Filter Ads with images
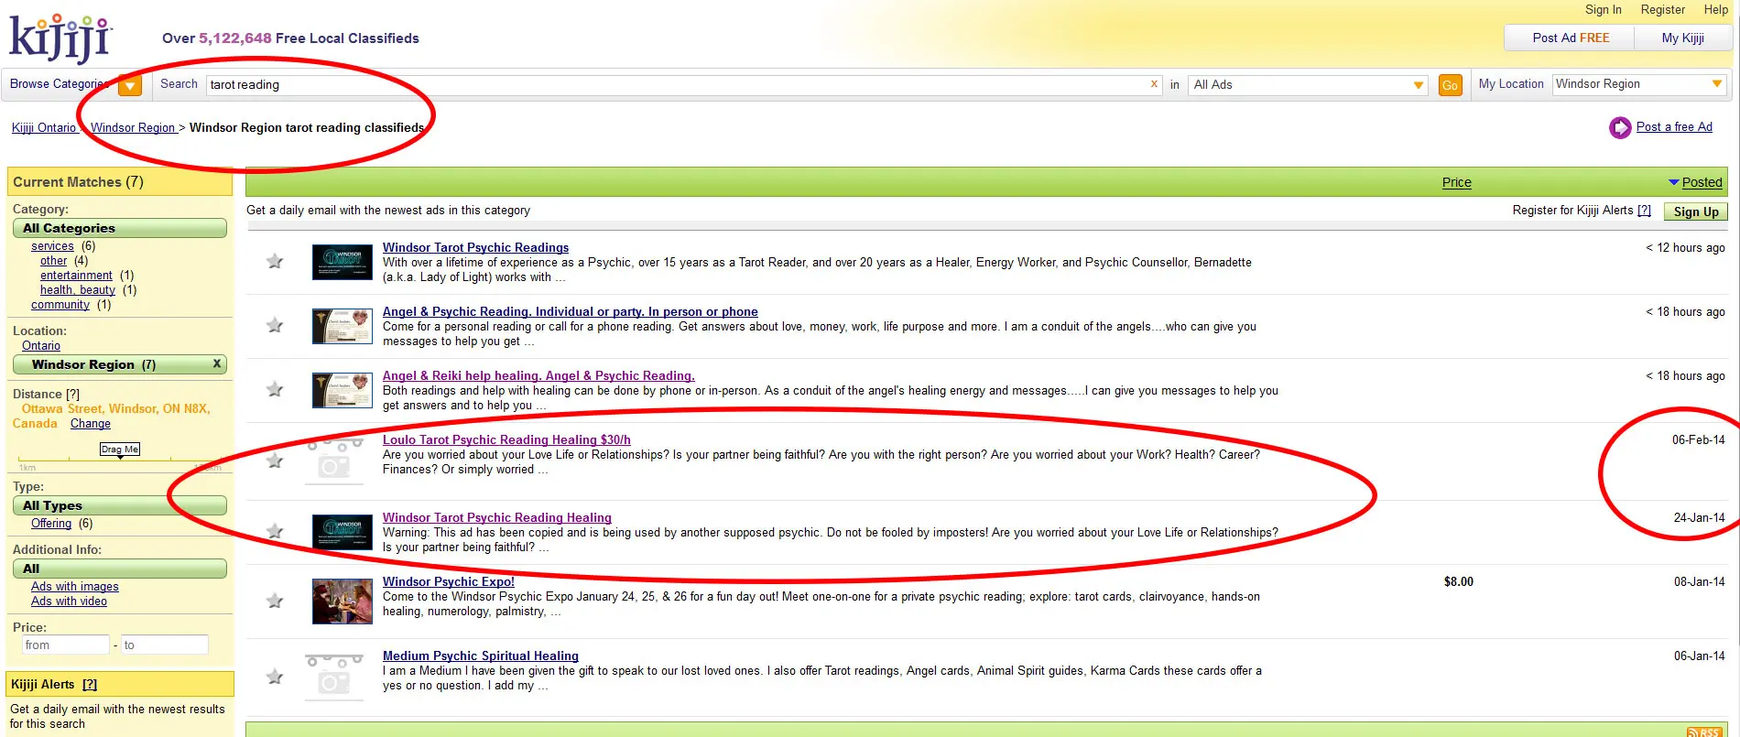The image size is (1740, 737). tap(75, 587)
